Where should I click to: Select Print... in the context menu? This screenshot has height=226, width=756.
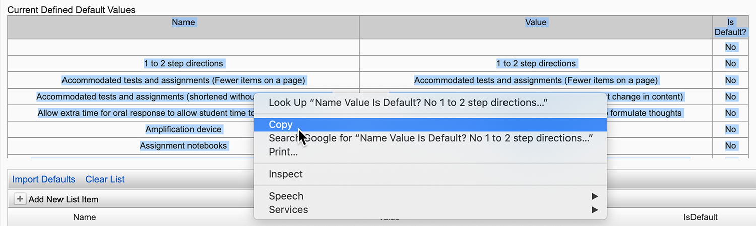[x=283, y=152]
